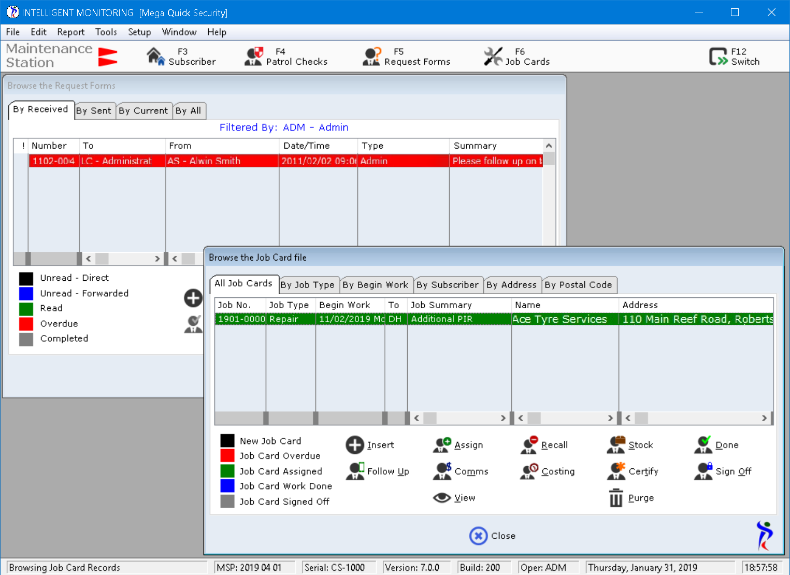Click the blue Job Card Work Done swatch
This screenshot has width=790, height=575.
click(227, 486)
